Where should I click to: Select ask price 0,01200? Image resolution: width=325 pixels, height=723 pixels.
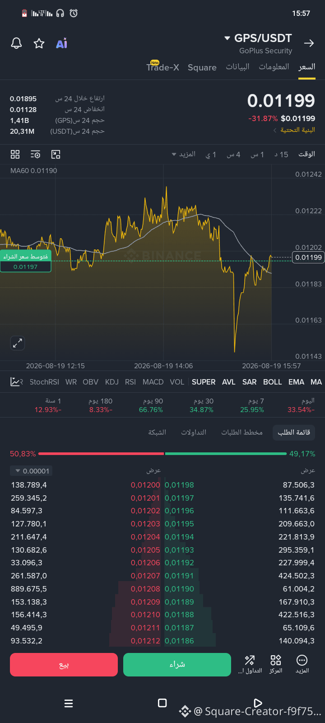(x=145, y=485)
